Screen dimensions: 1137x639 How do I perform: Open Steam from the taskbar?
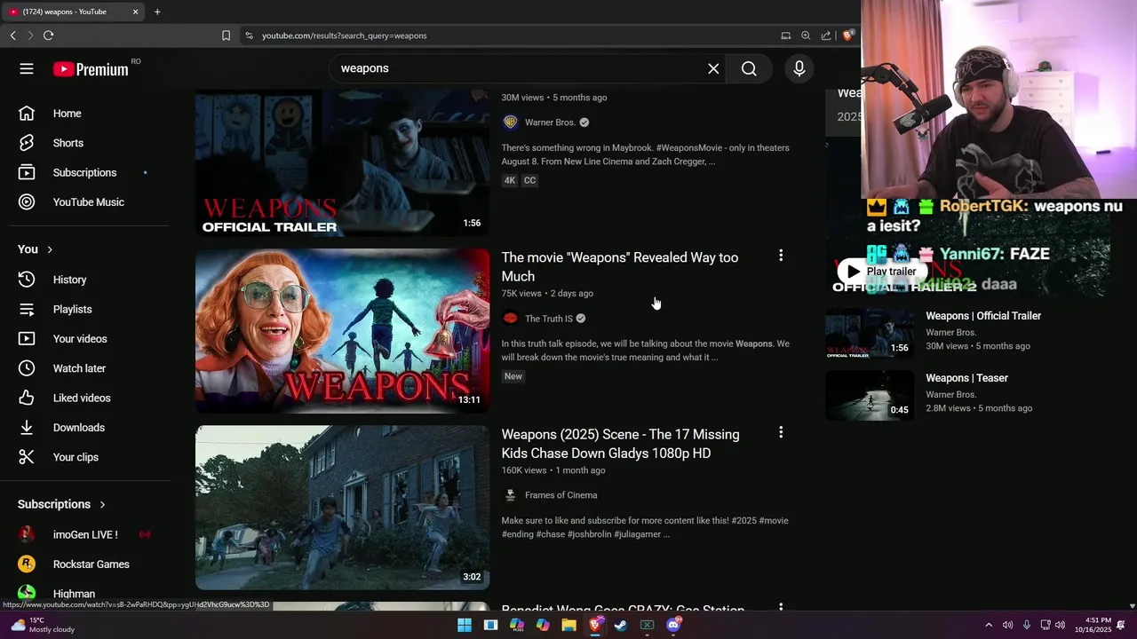coord(621,625)
